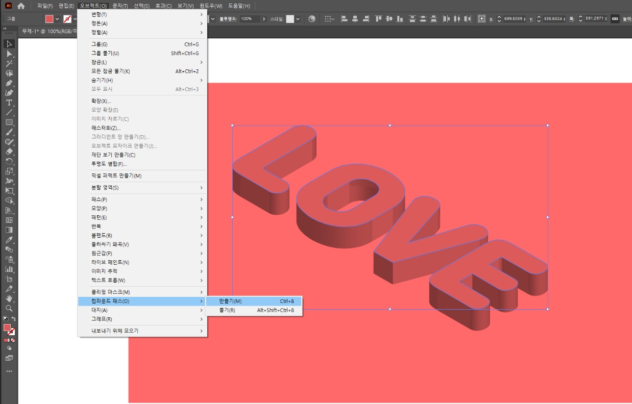Click the transform reference point grid
Screen dimensions: 632x404
(481, 19)
